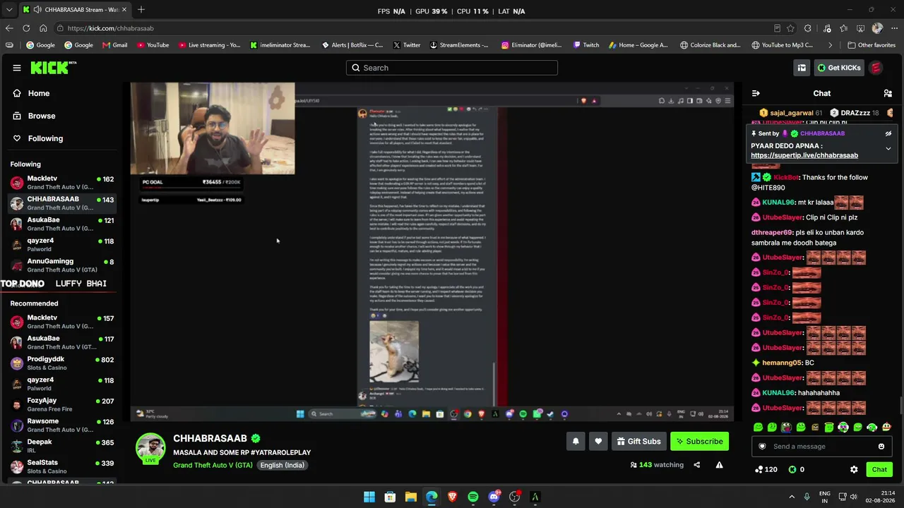Open the browser tab list dropdown
The height and width of the screenshot is (508, 904).
[9, 10]
